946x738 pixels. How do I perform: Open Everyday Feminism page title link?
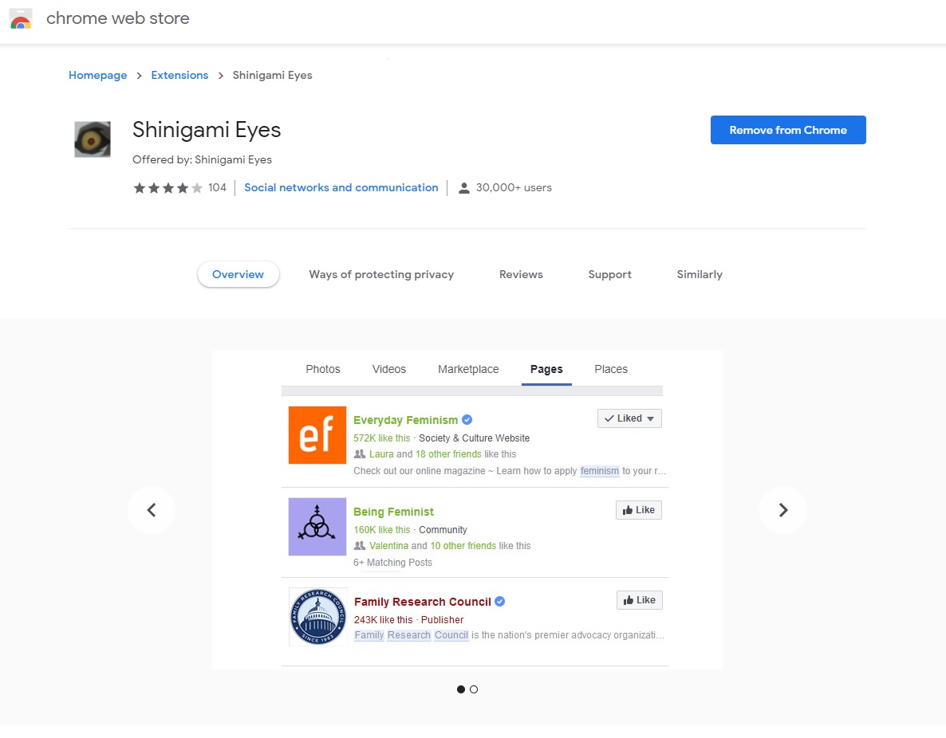(405, 420)
